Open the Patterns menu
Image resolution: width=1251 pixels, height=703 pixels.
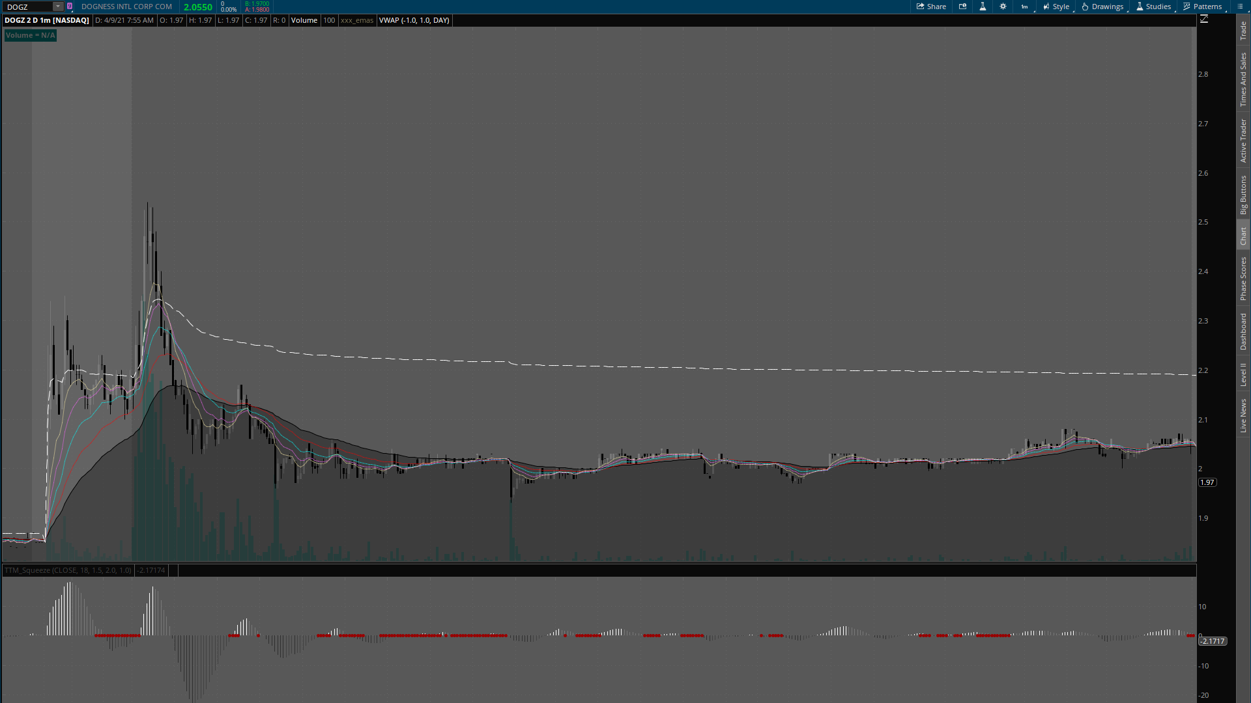pyautogui.click(x=1203, y=7)
